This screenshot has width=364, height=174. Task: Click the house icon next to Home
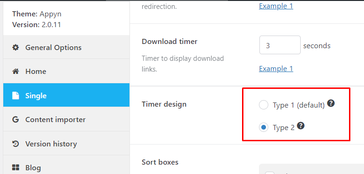(x=15, y=72)
